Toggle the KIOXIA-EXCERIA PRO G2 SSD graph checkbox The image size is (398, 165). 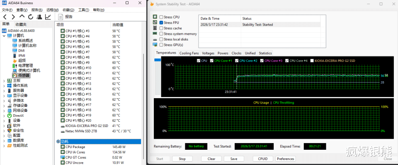coord(312,61)
